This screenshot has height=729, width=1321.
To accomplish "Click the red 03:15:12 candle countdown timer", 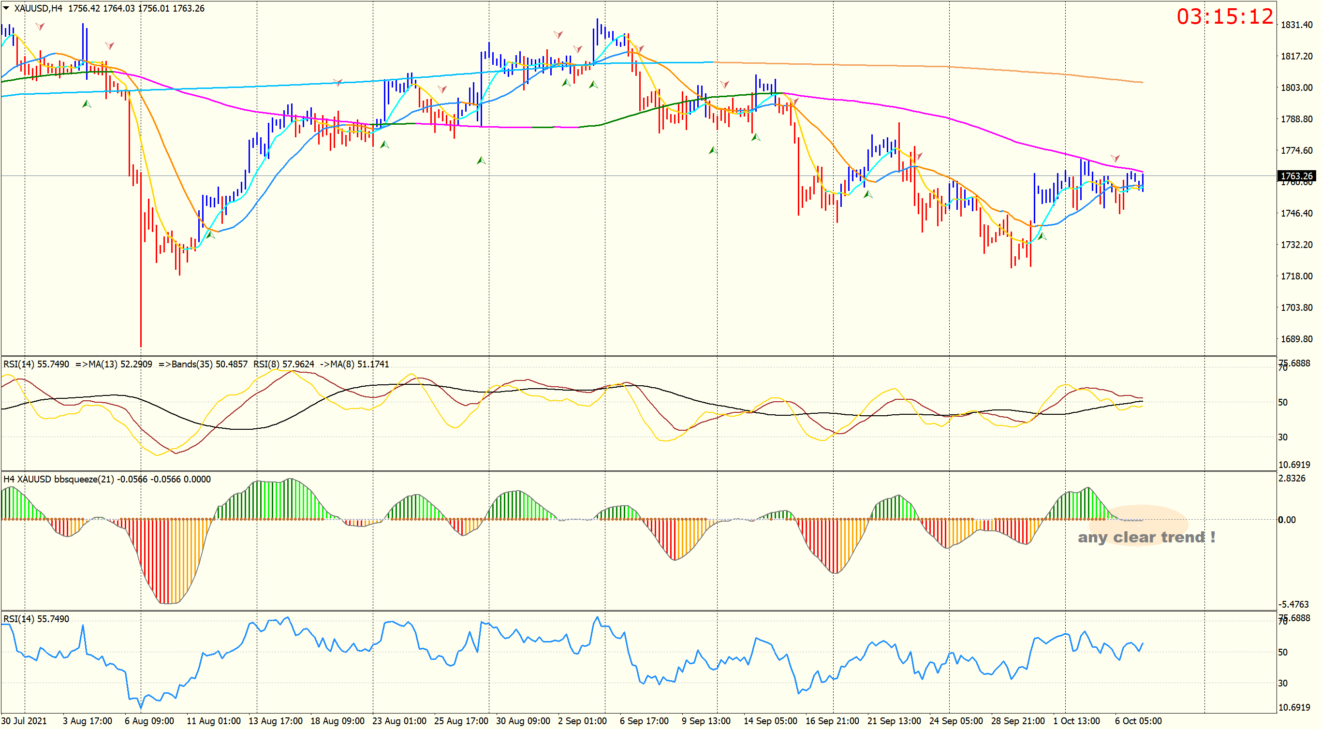I will pos(1224,17).
